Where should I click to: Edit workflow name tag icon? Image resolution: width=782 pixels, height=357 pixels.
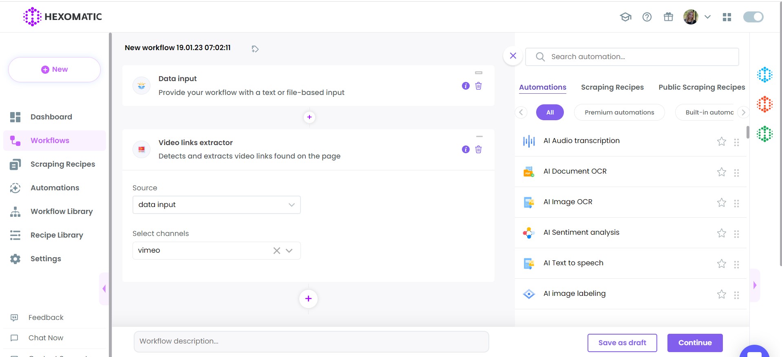coord(255,49)
